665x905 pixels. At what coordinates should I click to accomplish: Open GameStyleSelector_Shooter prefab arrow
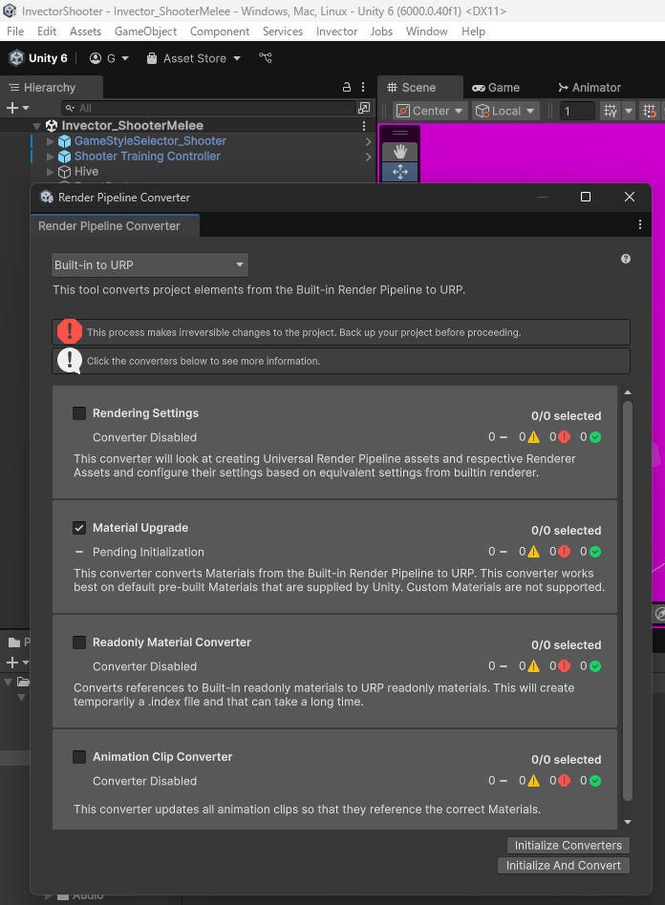coord(368,141)
